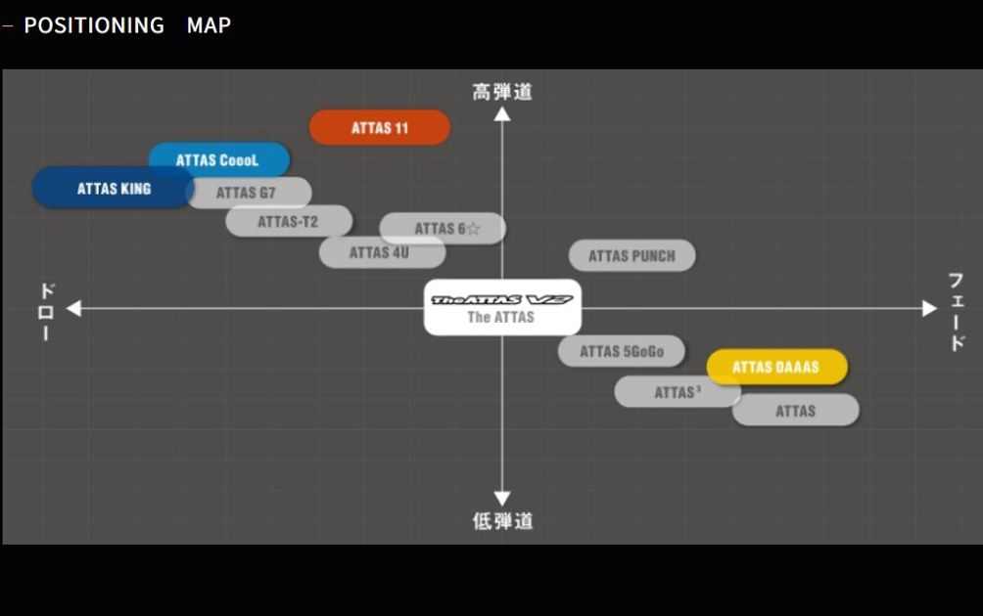
Task: Click the left arrowhead next to ドロー
Action: click(73, 309)
